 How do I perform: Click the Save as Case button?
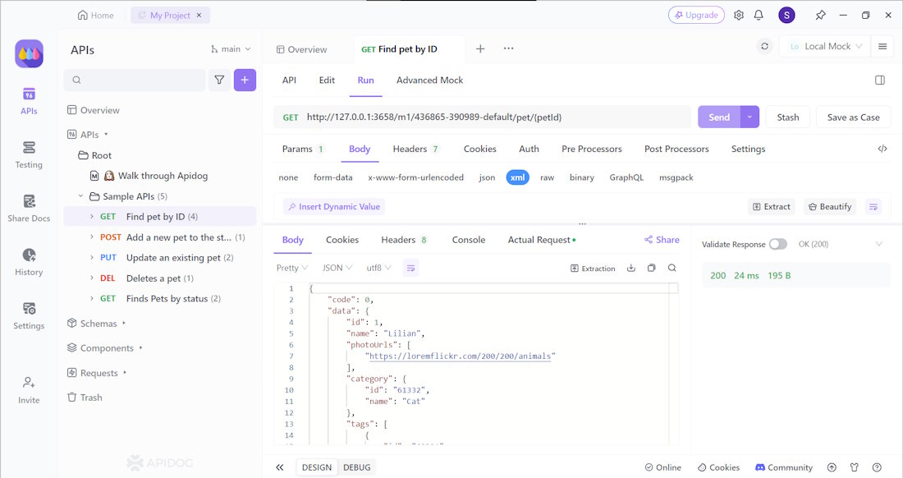click(853, 117)
